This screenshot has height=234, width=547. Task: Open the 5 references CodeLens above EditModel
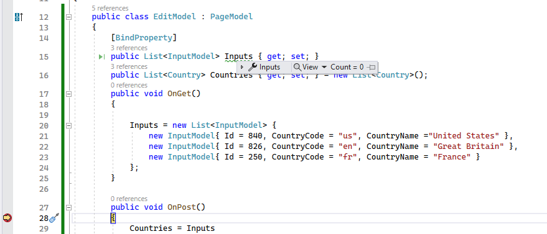(110, 8)
